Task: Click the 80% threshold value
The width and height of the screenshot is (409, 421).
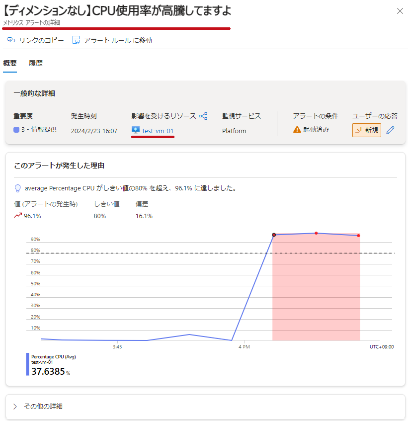Action: [x=100, y=216]
